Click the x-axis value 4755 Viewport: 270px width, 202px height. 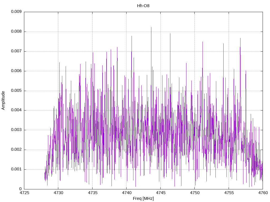coord(229,193)
